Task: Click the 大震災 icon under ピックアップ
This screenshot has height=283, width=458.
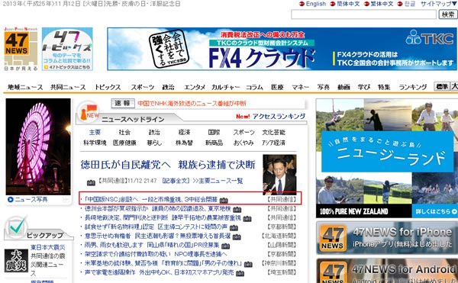Action: [x=16, y=261]
